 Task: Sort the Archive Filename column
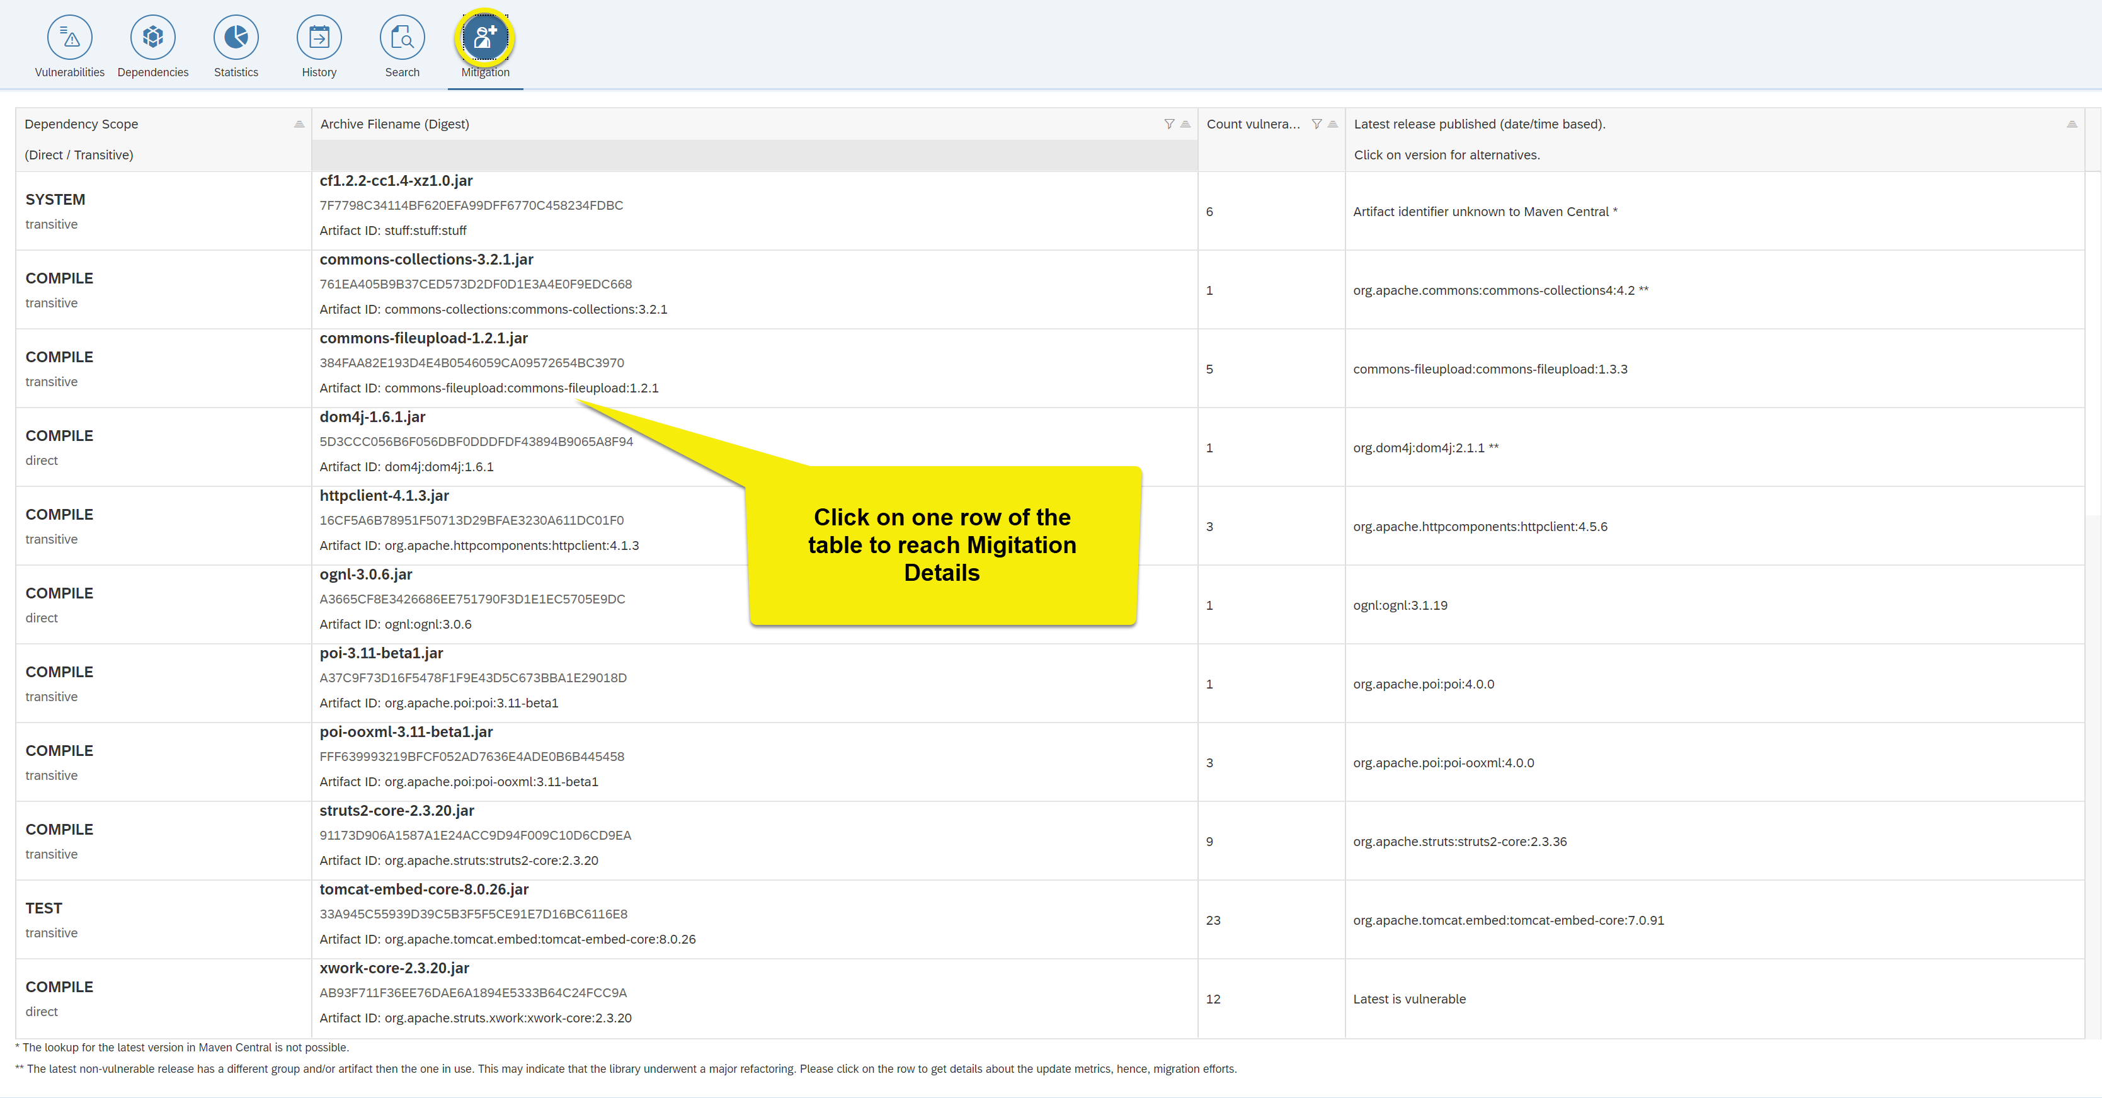tap(1185, 124)
